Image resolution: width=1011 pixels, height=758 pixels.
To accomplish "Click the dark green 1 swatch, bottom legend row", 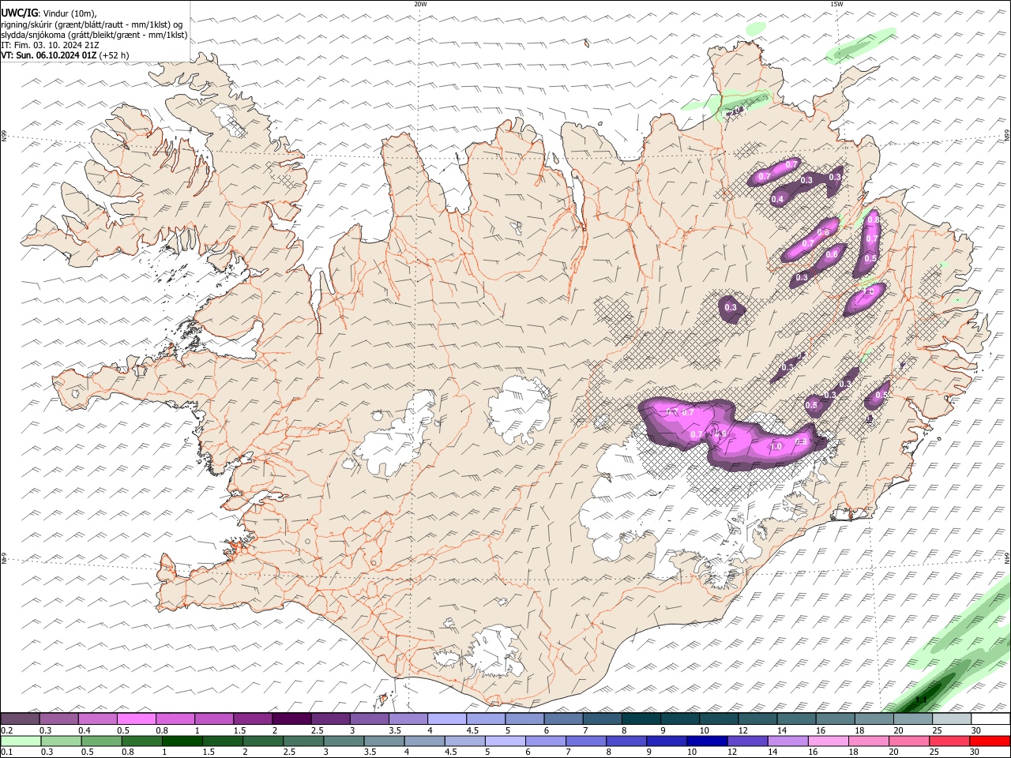I will coord(182,741).
